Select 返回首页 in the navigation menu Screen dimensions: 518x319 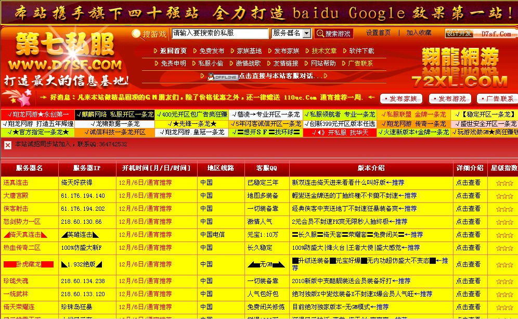[x=174, y=51]
